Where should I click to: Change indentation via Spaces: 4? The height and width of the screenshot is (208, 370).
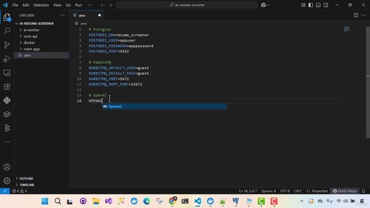[268, 191]
